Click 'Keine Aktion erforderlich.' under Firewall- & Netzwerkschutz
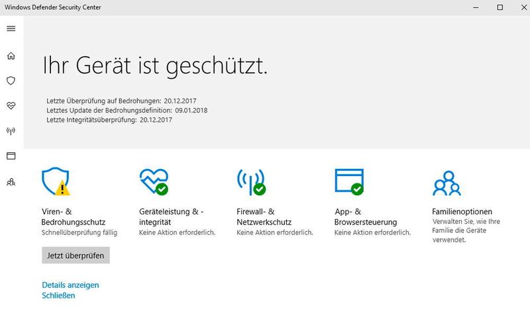530x327 pixels. pos(275,232)
